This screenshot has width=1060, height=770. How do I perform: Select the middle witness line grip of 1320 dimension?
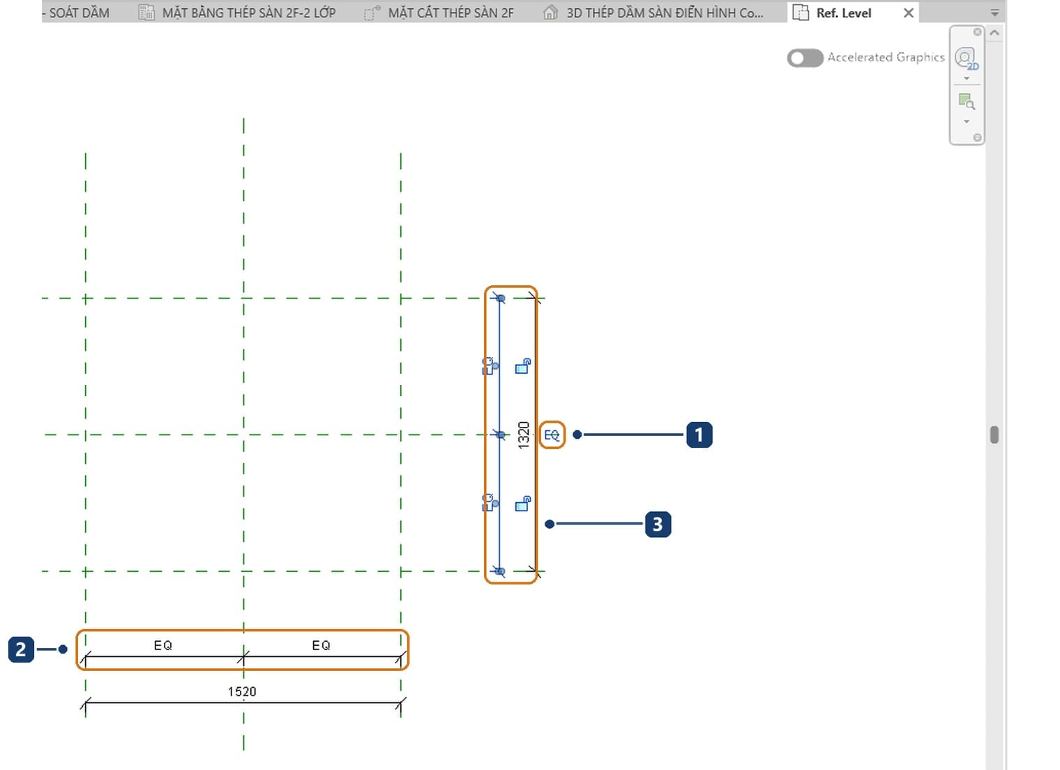tap(501, 435)
